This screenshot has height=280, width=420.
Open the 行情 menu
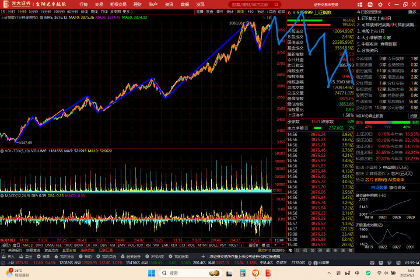83,5
